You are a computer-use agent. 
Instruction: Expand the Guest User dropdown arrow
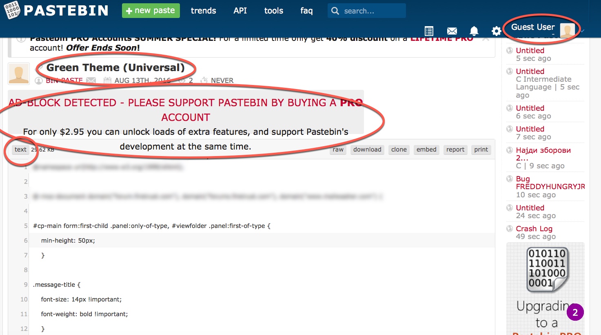(x=582, y=31)
